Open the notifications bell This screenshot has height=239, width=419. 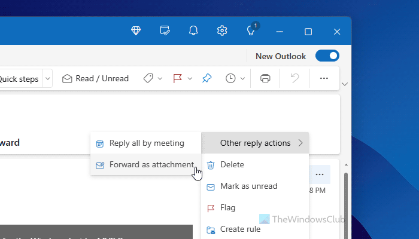coord(193,30)
